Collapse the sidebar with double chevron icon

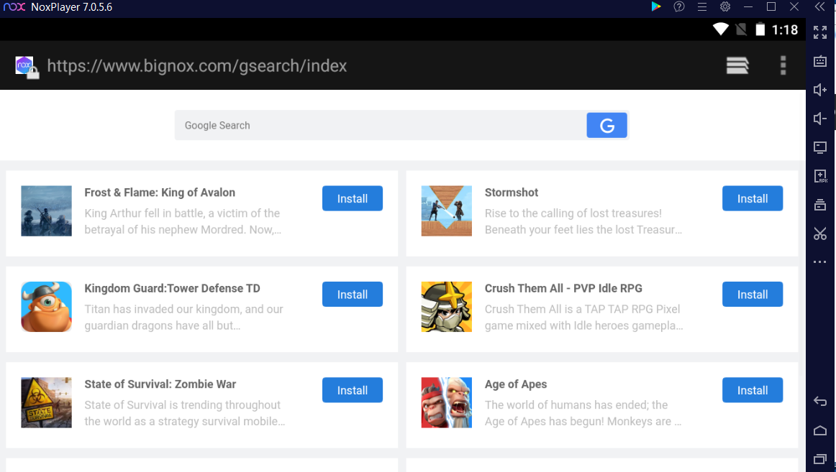(x=820, y=7)
